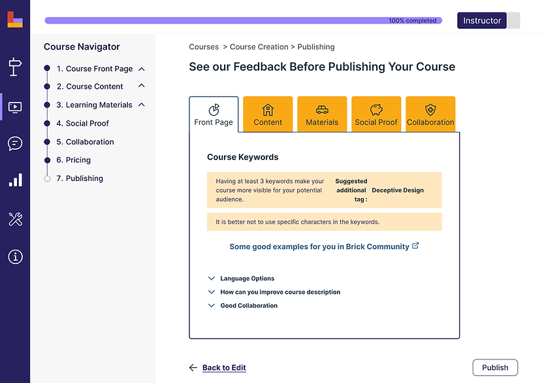Switch to the Content tab
This screenshot has width=542, height=383.
pos(268,114)
